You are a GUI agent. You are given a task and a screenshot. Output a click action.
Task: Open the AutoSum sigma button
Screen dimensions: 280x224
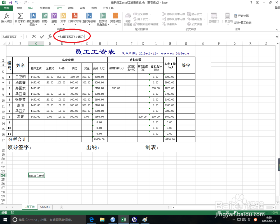[20, 16]
